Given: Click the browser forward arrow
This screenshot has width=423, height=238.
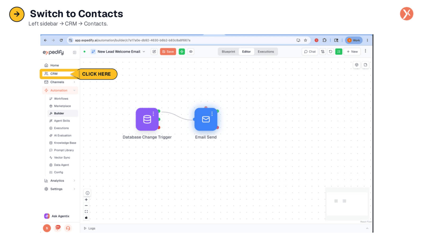Looking at the screenshot, I should click(53, 40).
